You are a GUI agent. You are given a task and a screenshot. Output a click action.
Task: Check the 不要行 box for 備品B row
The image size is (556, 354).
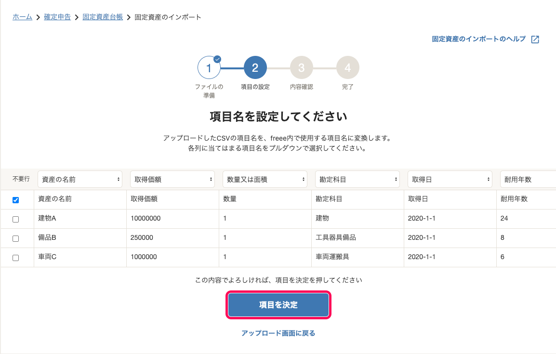point(15,238)
